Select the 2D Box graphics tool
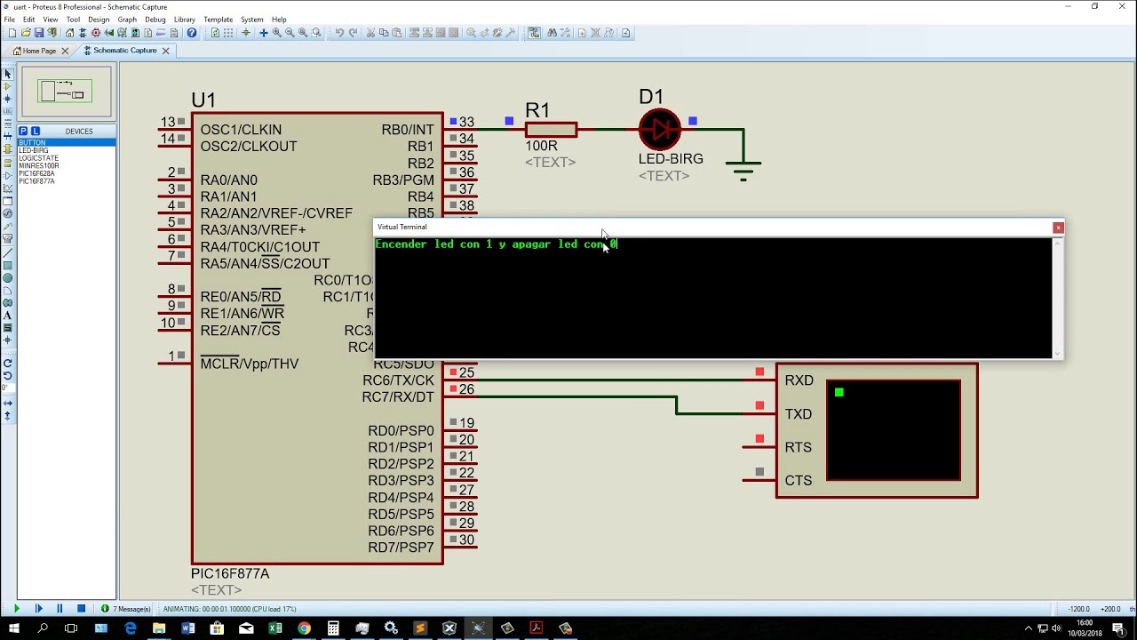 pyautogui.click(x=8, y=266)
